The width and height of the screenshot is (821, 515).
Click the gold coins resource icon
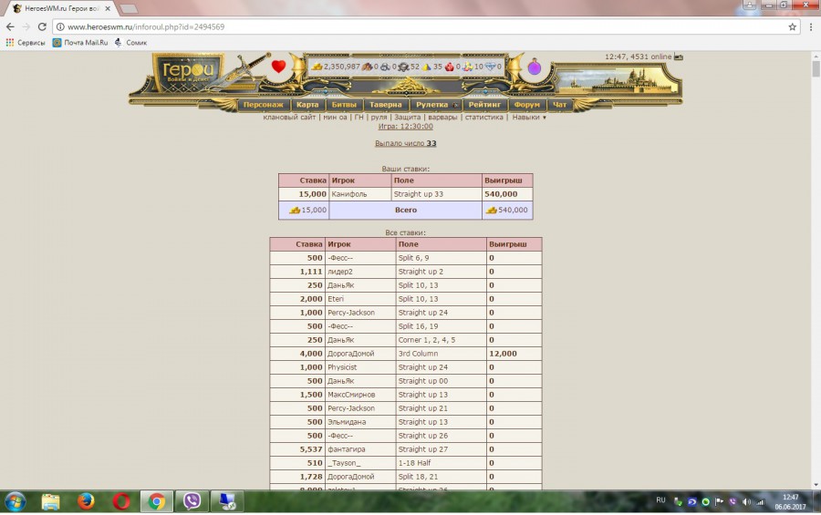click(x=317, y=67)
